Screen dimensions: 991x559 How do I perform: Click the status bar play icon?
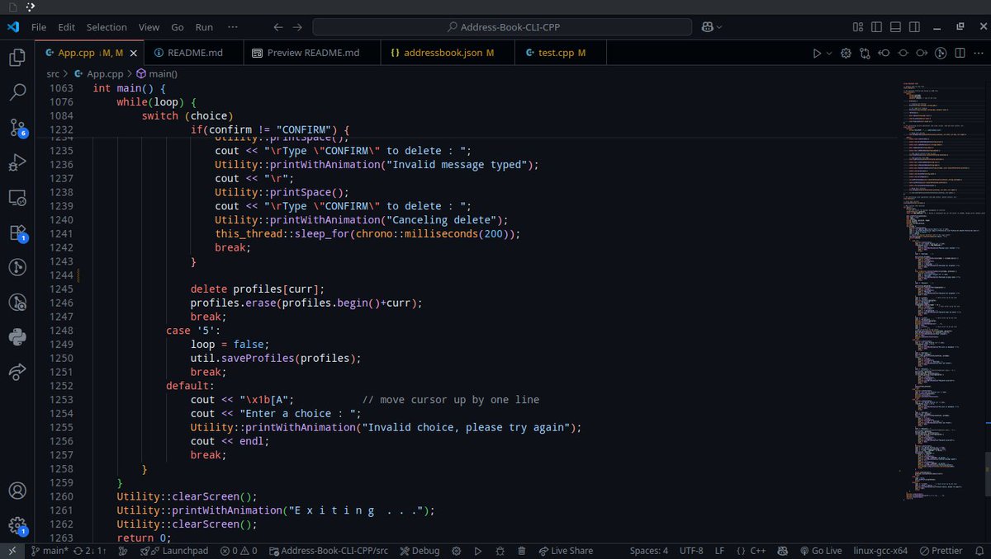pyautogui.click(x=477, y=551)
